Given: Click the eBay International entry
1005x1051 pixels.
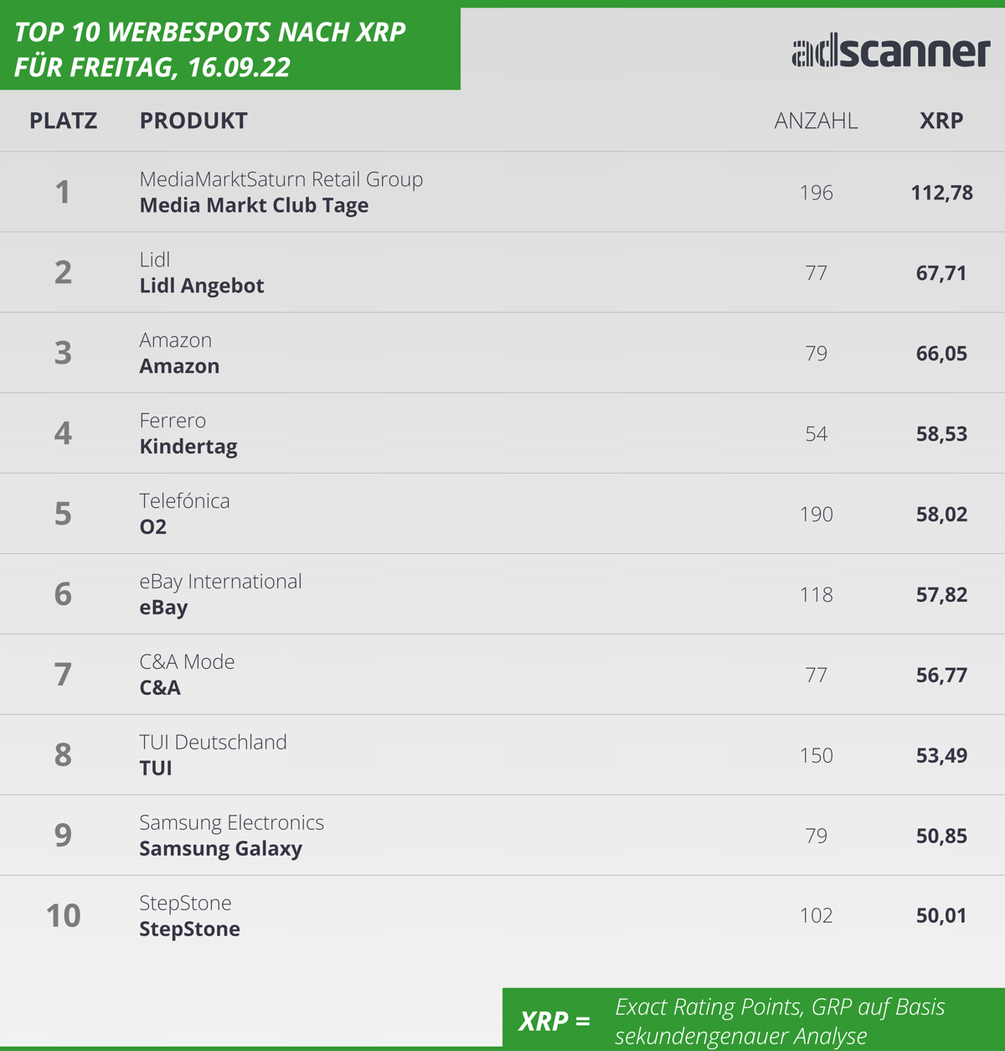Looking at the screenshot, I should click(220, 581).
